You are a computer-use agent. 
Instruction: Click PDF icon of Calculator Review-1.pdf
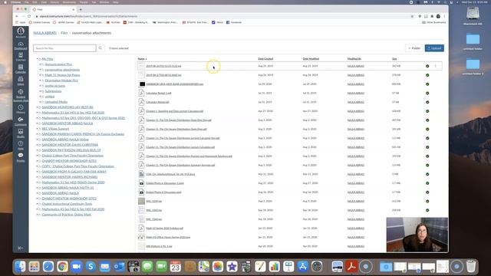141,93
